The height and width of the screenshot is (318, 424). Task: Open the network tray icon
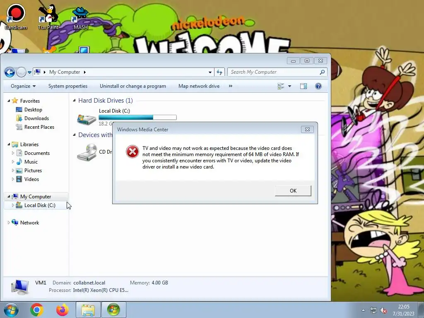[373, 310]
